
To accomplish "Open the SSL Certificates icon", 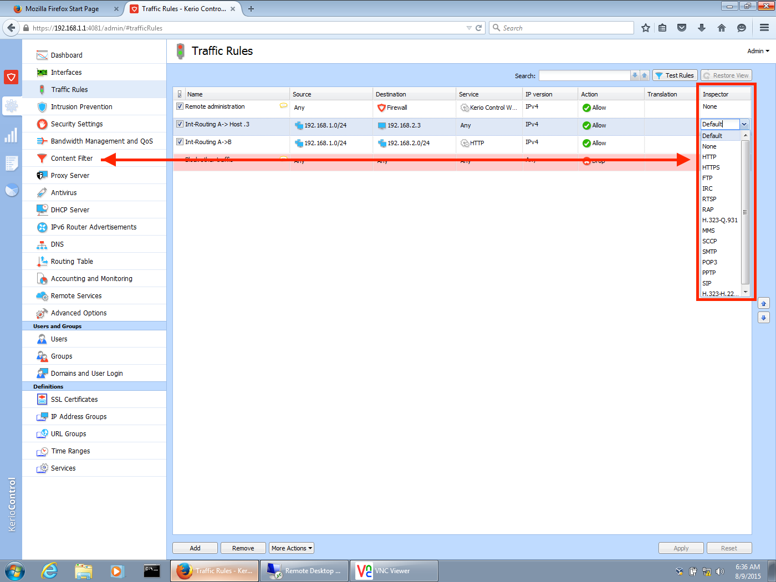I will pyautogui.click(x=42, y=399).
